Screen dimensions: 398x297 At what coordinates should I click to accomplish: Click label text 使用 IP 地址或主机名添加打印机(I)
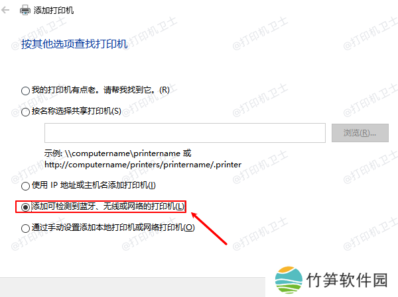point(94,185)
